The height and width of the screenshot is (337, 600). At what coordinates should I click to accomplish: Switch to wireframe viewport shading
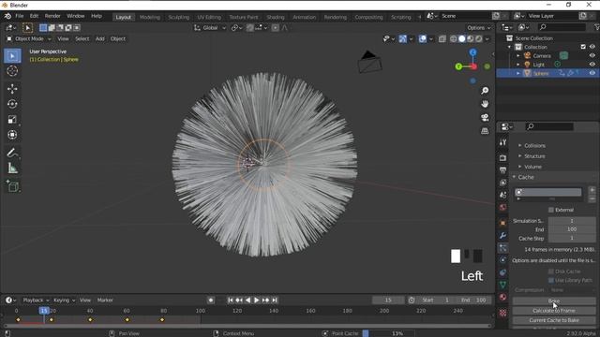454,39
